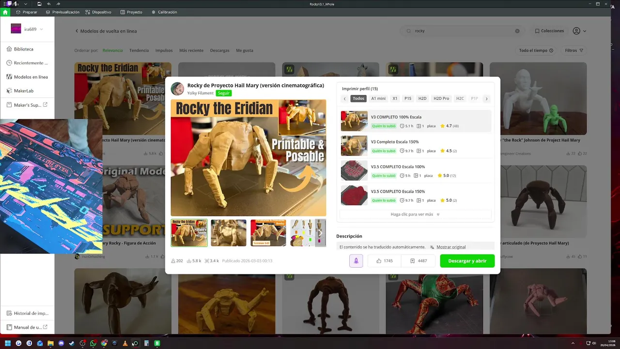Click the gallery next arrow on thumbnails
Screen dimensions: 620x349
[320, 233]
